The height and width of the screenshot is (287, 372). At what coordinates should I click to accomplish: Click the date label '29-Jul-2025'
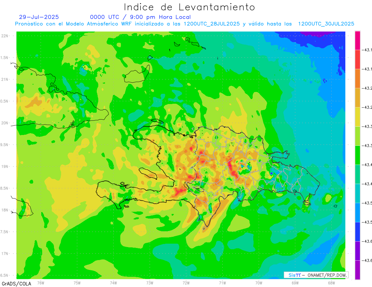click(39, 17)
